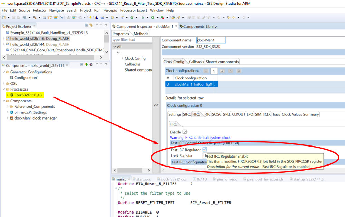Select the clockMan1_InitConfig0 row
Screen dimensions: 345x217
point(191,84)
